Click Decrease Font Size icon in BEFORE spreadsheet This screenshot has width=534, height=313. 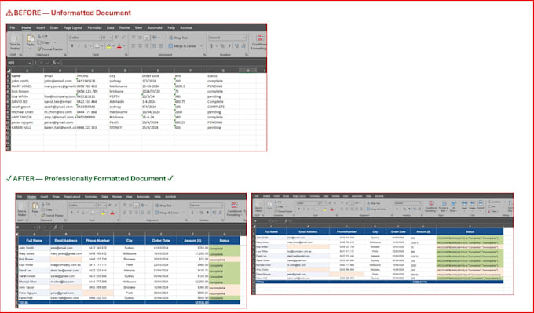click(123, 38)
